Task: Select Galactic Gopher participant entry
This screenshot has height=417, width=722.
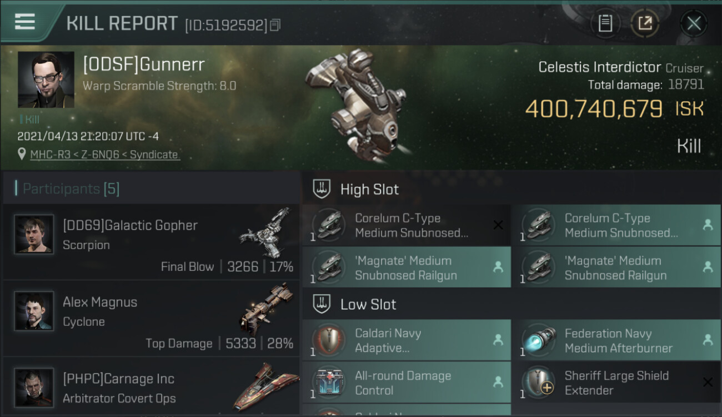Action: click(x=151, y=241)
